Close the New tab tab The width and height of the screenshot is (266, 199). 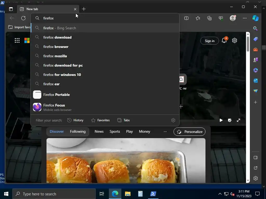75,9
